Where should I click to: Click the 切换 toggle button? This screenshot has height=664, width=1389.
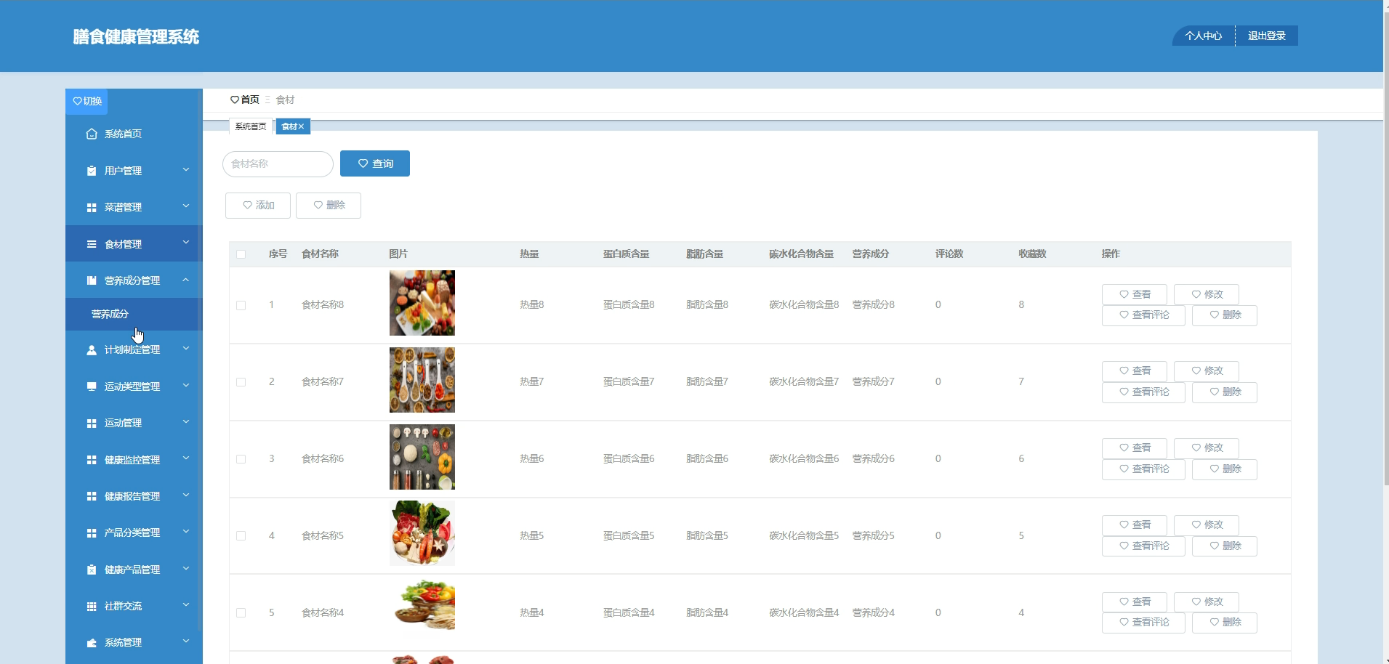[86, 101]
